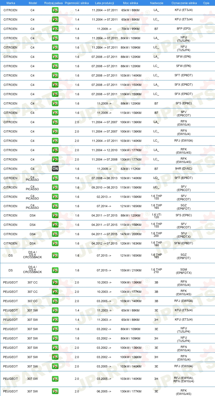
Task: Click the Lata produkcji column header
Action: (x=104, y=3)
